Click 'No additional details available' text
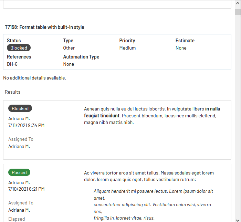241x222 pixels. (x=34, y=78)
